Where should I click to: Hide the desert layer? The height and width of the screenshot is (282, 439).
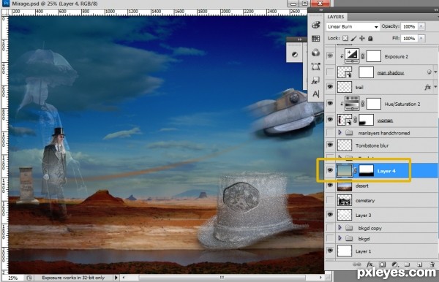[x=331, y=185]
